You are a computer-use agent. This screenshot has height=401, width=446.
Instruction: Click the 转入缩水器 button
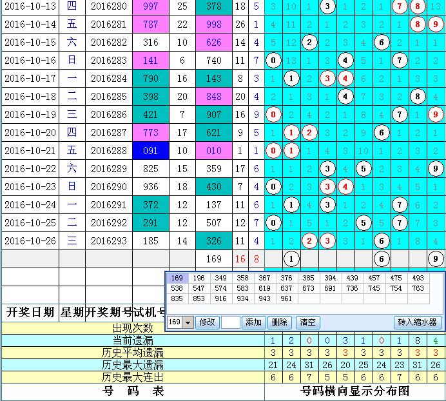(417, 322)
